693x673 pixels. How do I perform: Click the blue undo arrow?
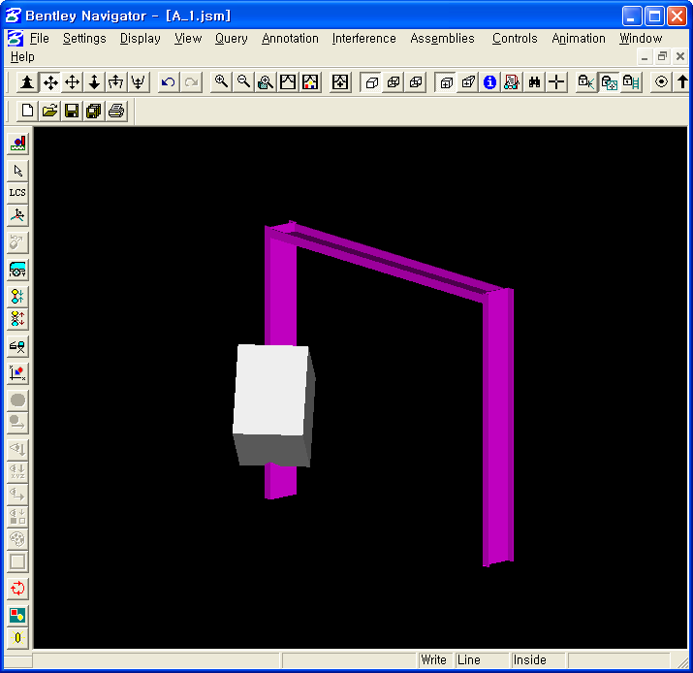[x=169, y=82]
